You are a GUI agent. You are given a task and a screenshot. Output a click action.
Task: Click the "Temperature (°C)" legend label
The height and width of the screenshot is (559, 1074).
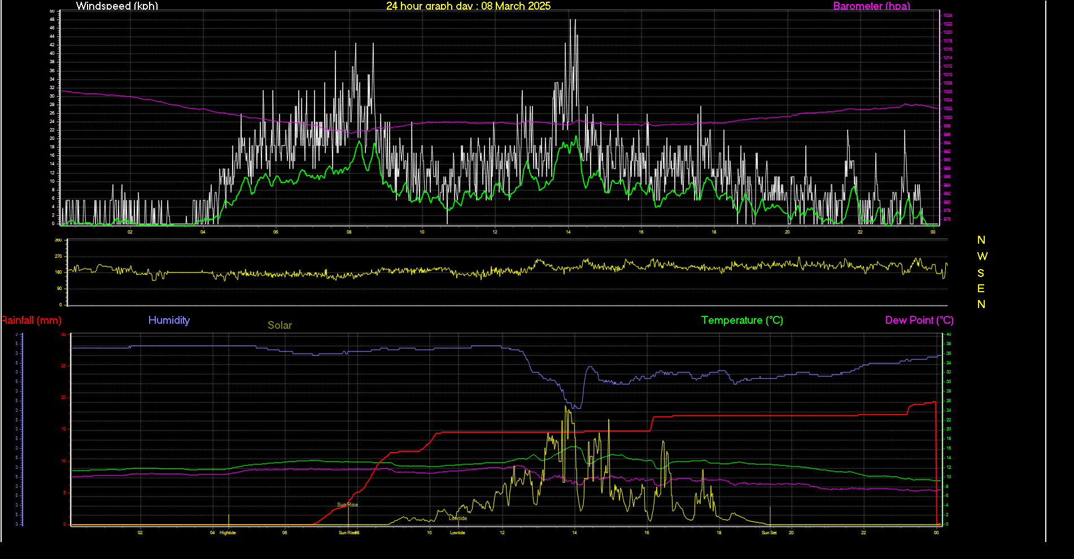coord(742,320)
